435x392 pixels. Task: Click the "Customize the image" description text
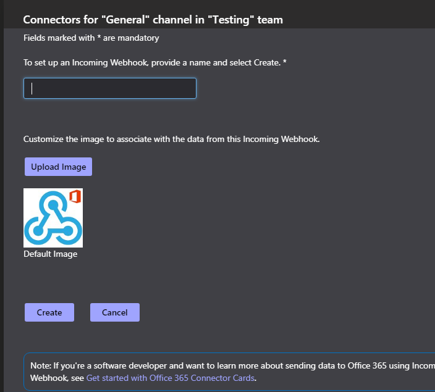tap(171, 139)
